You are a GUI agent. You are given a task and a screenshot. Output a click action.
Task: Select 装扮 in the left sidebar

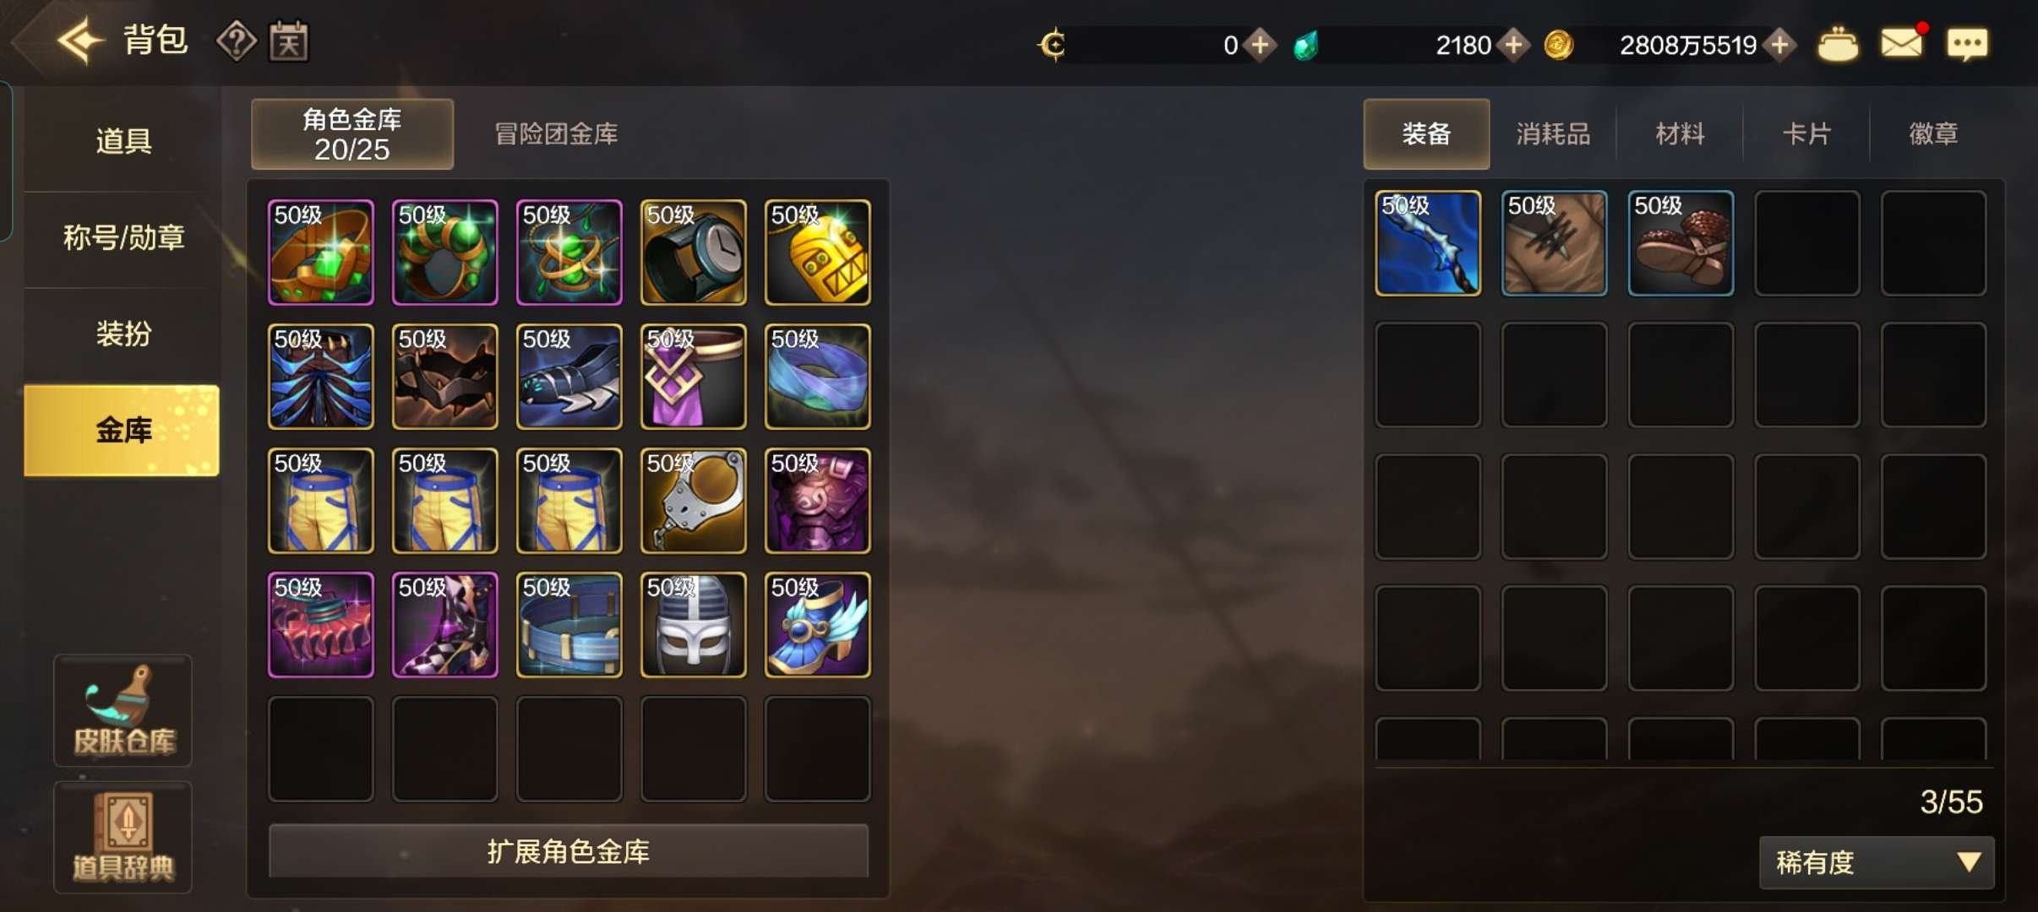click(x=123, y=334)
